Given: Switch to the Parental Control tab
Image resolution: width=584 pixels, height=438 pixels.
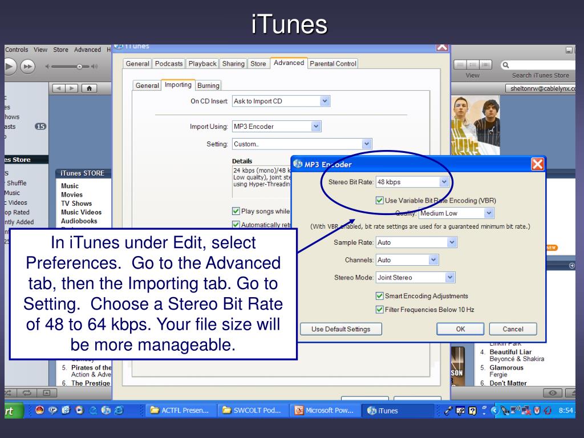Looking at the screenshot, I should [333, 64].
